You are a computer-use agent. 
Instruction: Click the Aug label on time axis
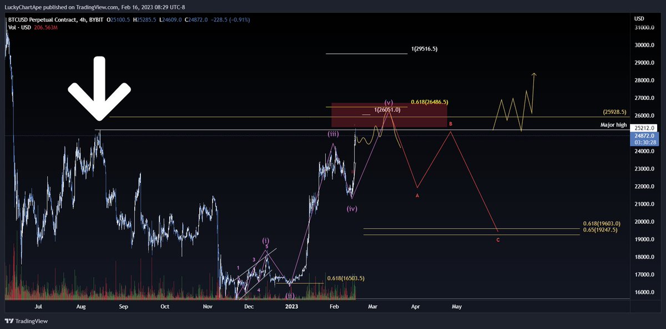pos(80,306)
